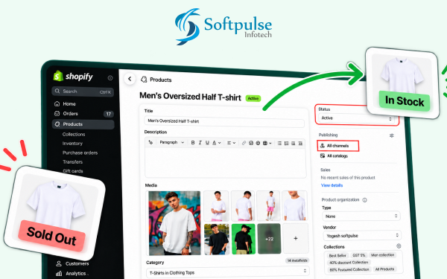Screen dimensions: 447x279
Task: Select the green background media thumbnail
Action: point(243,239)
